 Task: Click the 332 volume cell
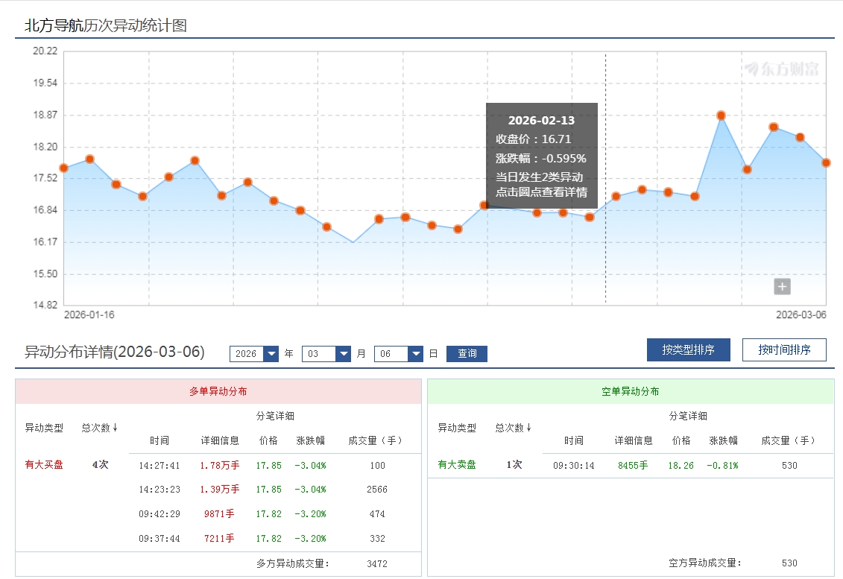(x=377, y=539)
